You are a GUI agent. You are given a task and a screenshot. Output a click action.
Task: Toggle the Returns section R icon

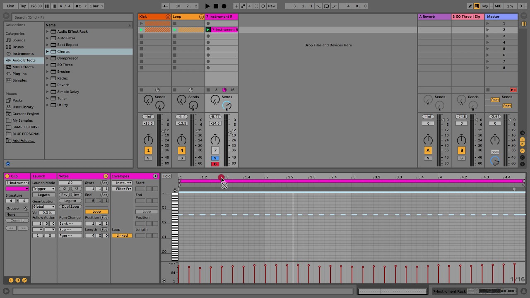523,144
